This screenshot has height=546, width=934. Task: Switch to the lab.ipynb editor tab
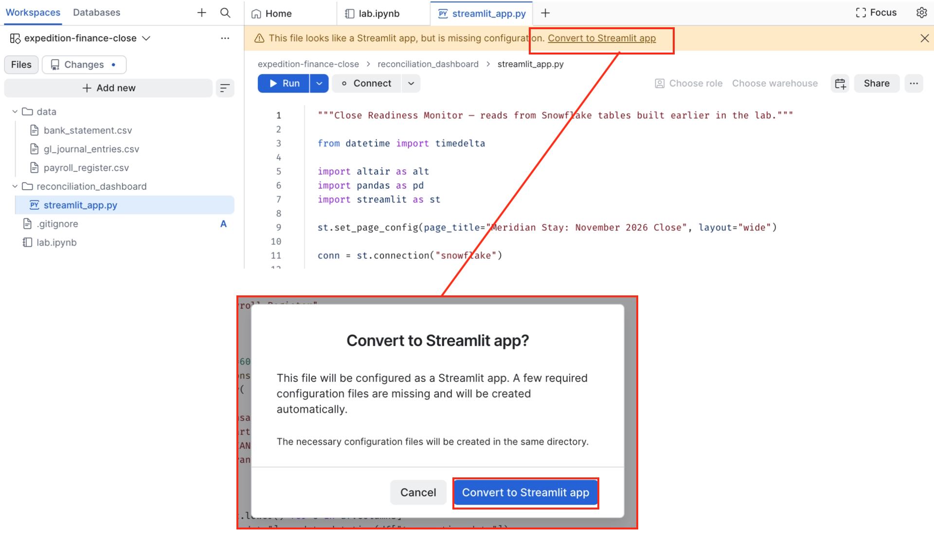[372, 14]
